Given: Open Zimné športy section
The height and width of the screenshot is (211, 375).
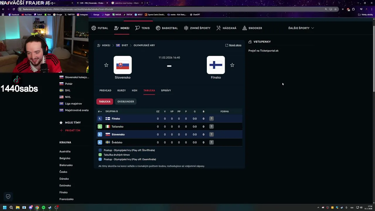Looking at the screenshot, I should [x=197, y=28].
